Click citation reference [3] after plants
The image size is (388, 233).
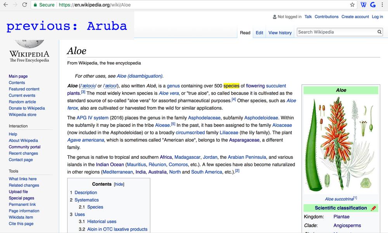click(x=83, y=92)
